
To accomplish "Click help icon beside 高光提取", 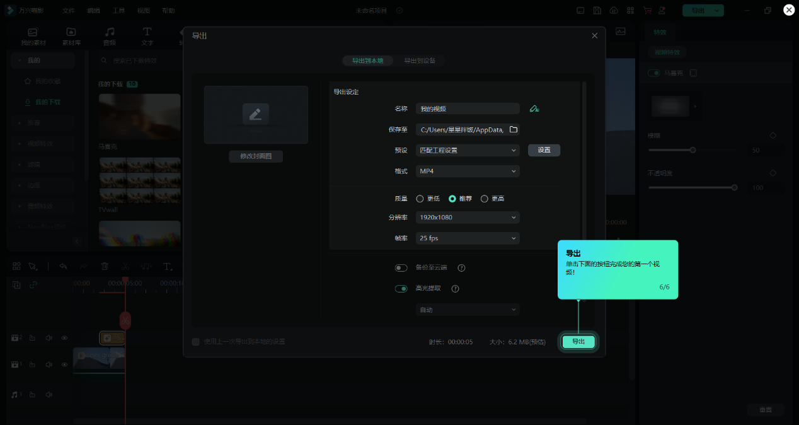I will point(455,289).
